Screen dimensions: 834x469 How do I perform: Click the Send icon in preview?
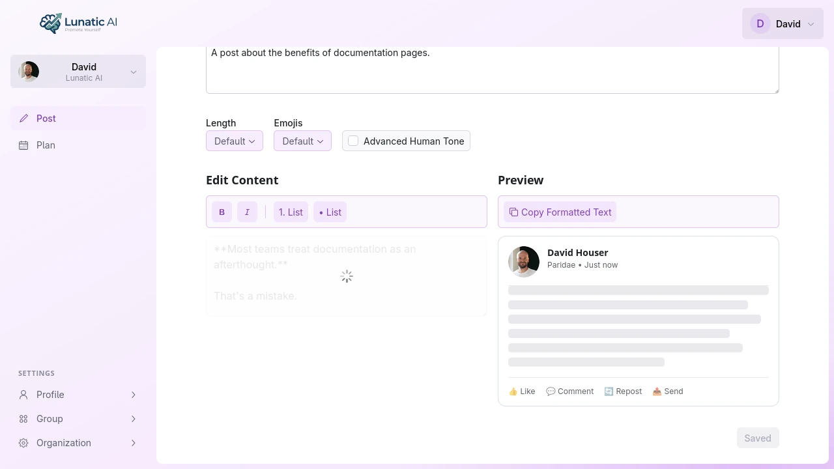coord(657,391)
